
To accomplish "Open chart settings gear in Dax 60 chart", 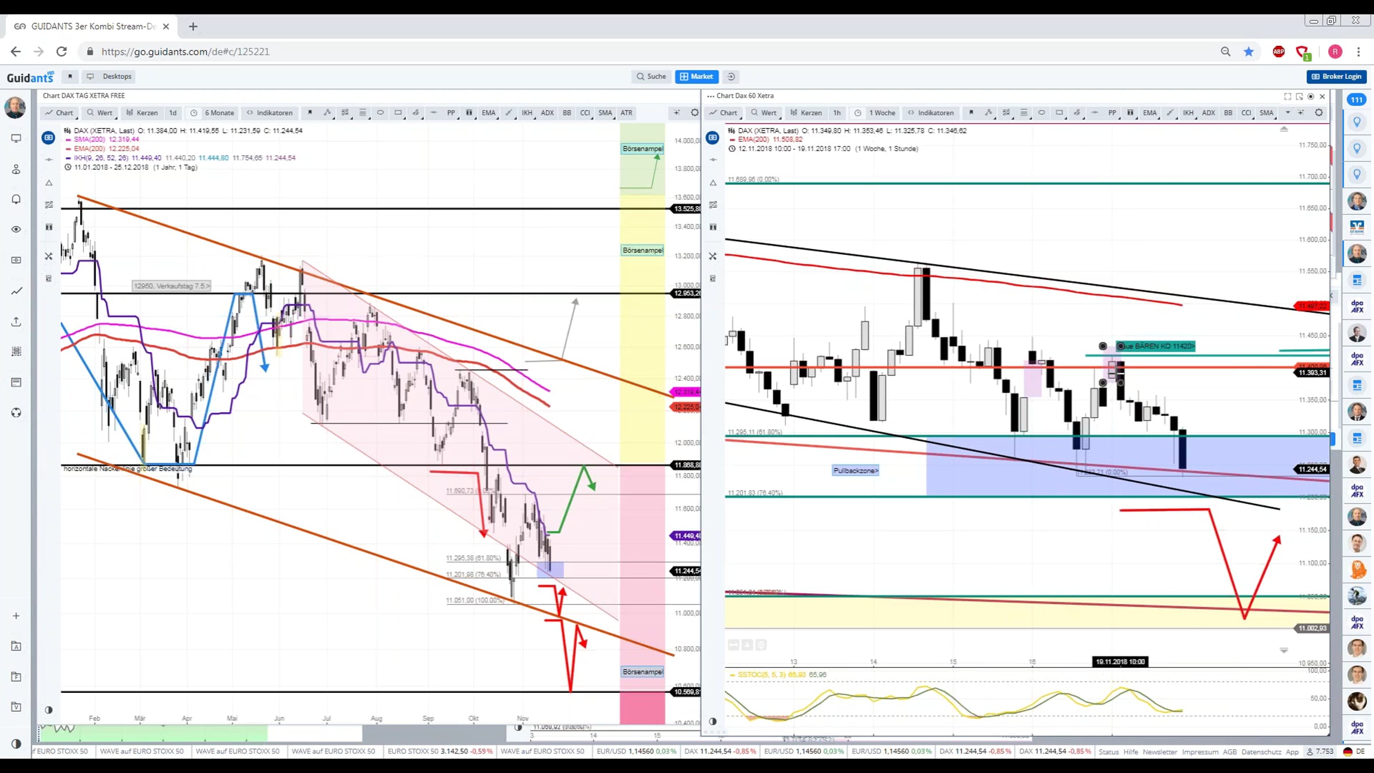I will [1319, 113].
